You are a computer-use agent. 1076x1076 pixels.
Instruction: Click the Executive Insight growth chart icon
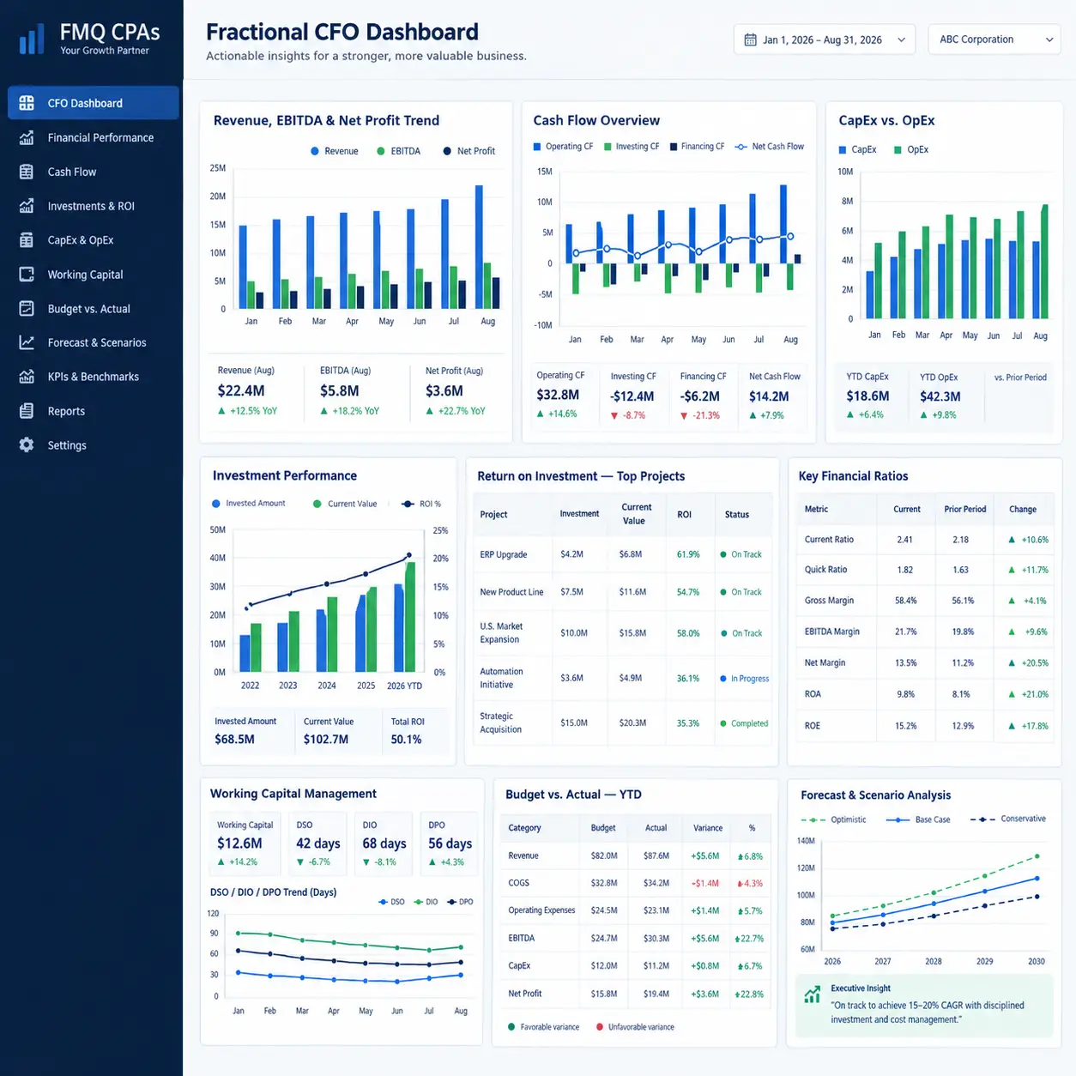812,994
